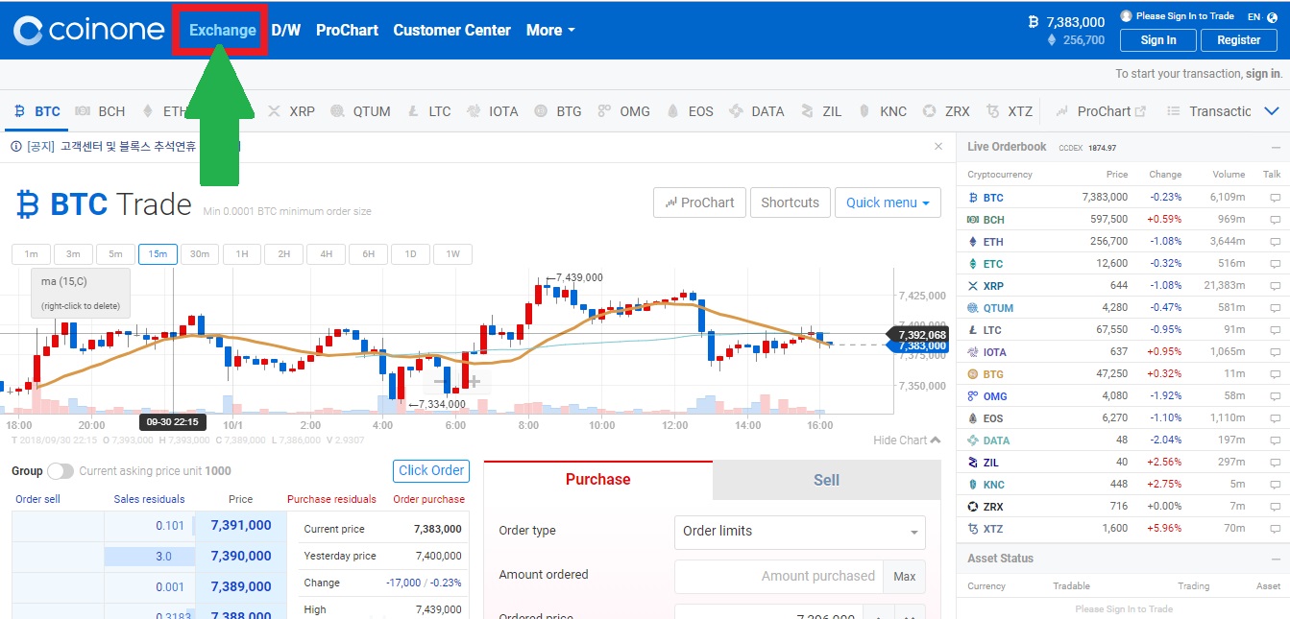Image resolution: width=1290 pixels, height=619 pixels.
Task: Go to the Exchange page in the navigation
Action: coord(222,30)
